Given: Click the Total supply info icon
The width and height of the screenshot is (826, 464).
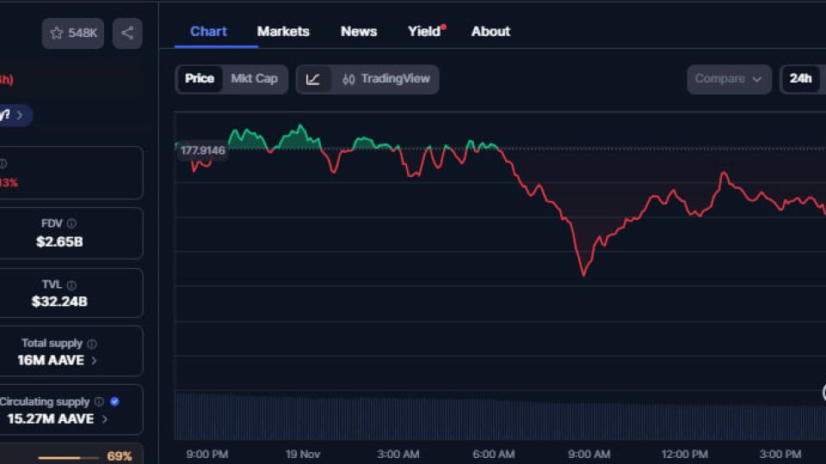Looking at the screenshot, I should pos(92,344).
